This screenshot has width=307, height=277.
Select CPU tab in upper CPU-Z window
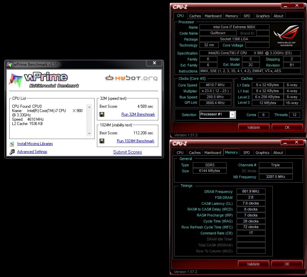[x=180, y=16]
